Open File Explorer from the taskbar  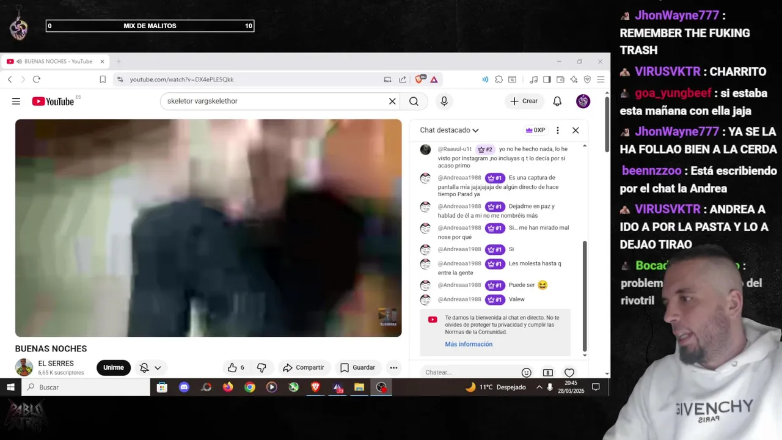[x=359, y=387]
